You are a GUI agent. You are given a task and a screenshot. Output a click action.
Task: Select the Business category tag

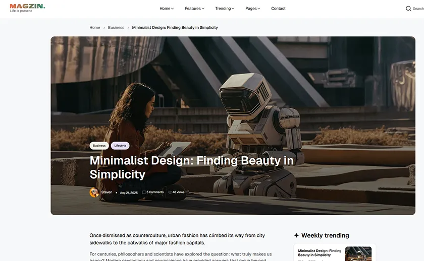tap(99, 146)
